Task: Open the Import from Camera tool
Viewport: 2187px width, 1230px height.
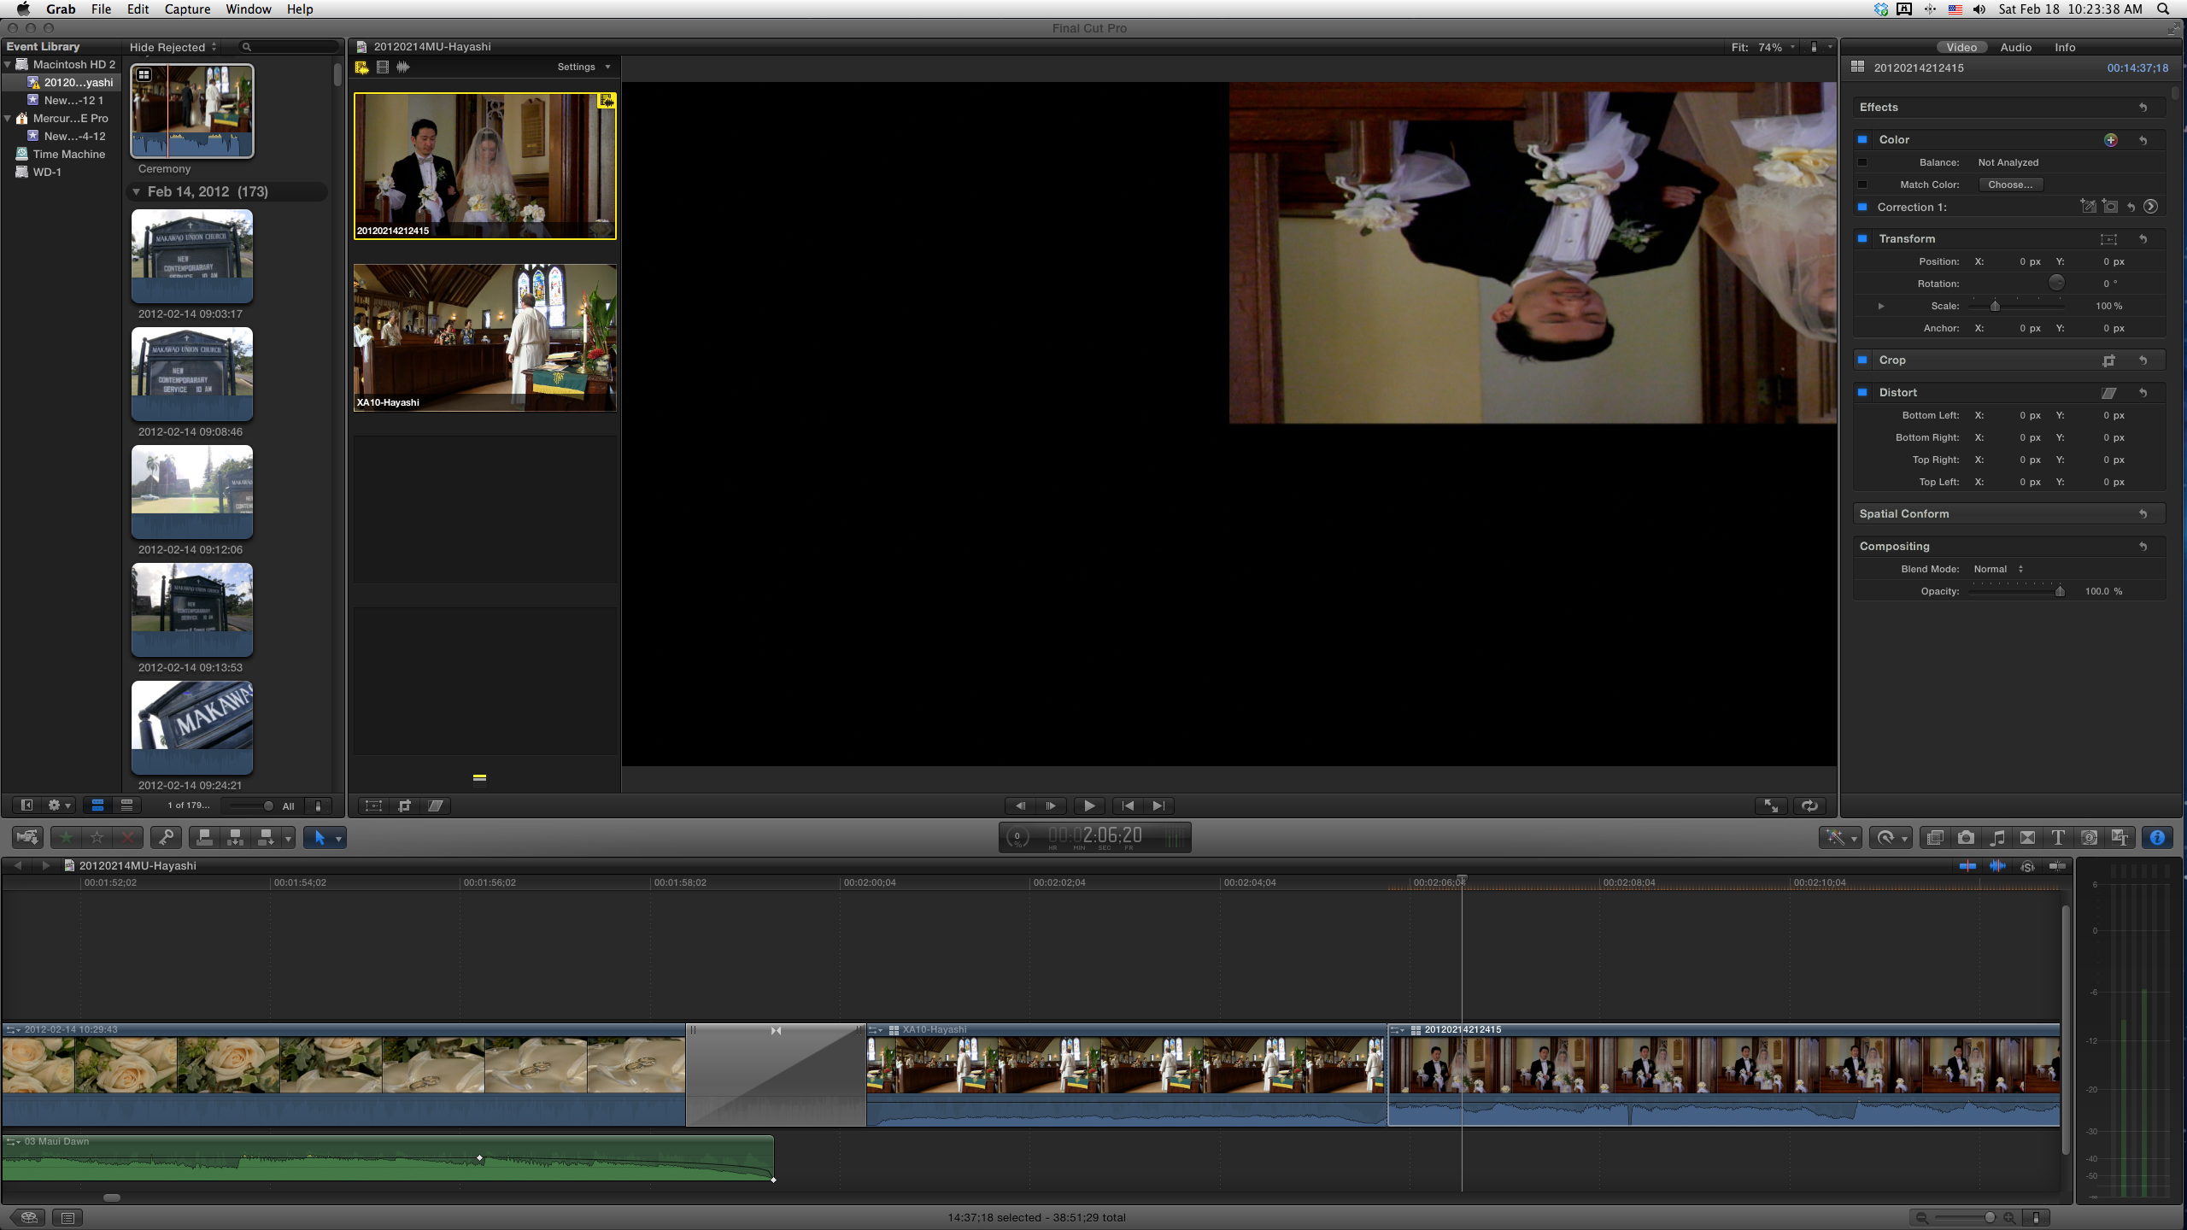Action: point(27,837)
